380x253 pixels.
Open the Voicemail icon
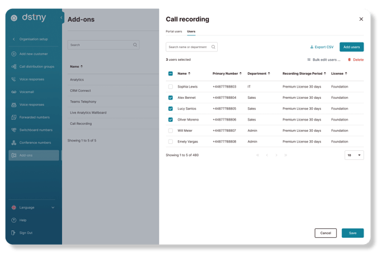(14, 92)
